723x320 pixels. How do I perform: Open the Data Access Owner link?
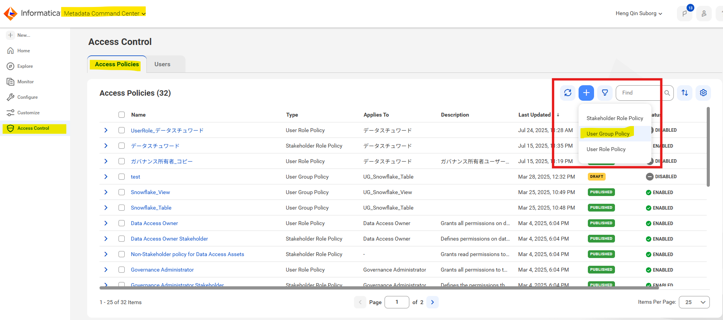click(x=155, y=223)
